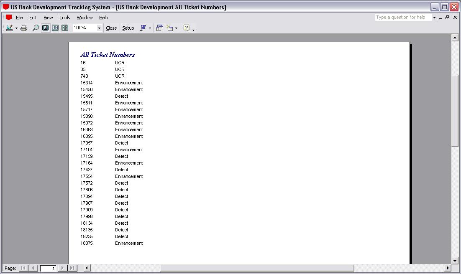
Task: Expand the OfficeLinks dropdown arrow
Action: point(150,28)
